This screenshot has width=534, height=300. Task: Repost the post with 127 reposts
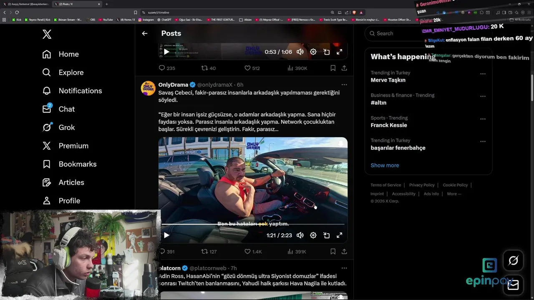[x=209, y=252]
